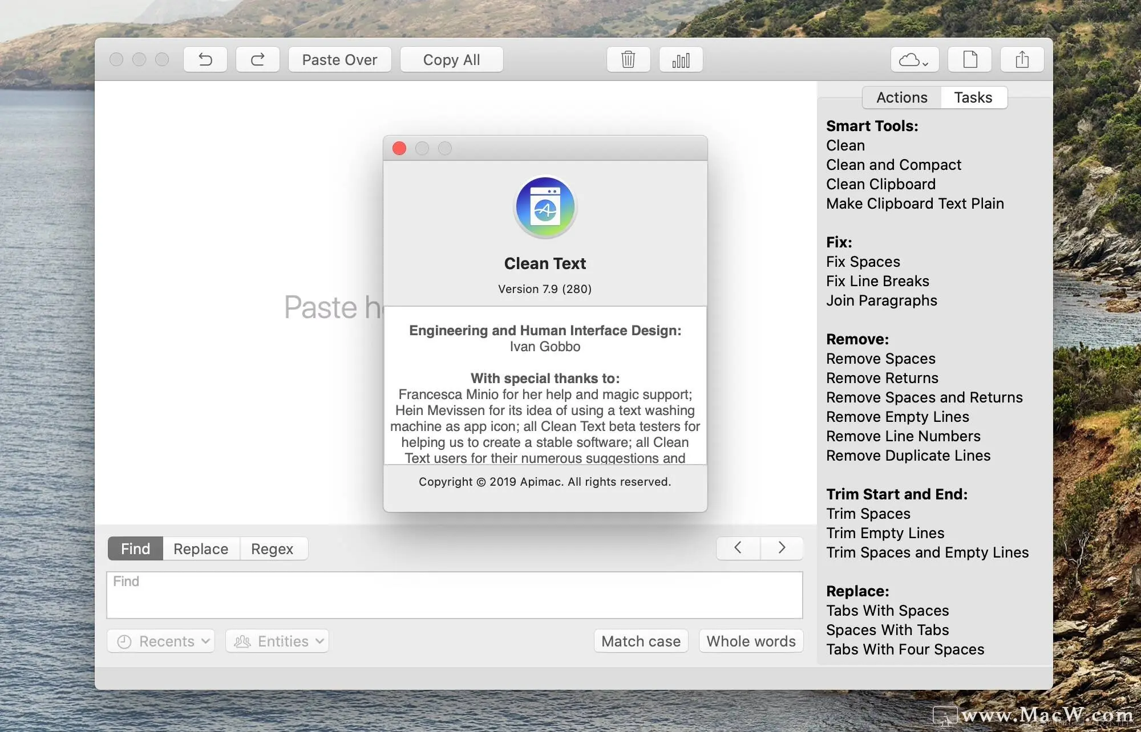This screenshot has height=732, width=1141.
Task: Run the Clean smart tool
Action: pyautogui.click(x=845, y=145)
